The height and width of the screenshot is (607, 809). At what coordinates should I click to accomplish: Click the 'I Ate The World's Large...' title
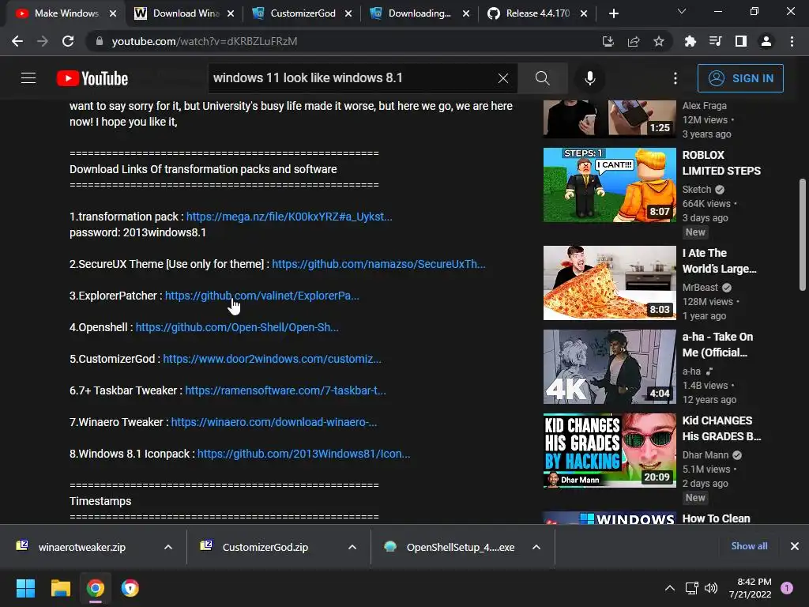tap(719, 261)
